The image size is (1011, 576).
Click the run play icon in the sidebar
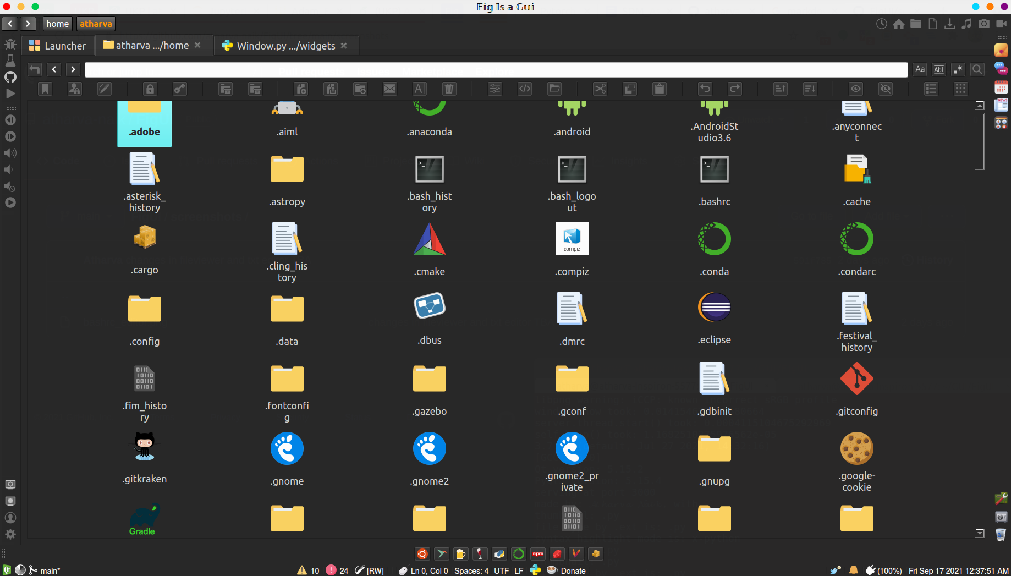10,93
